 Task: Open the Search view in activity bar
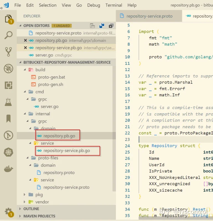[8, 35]
